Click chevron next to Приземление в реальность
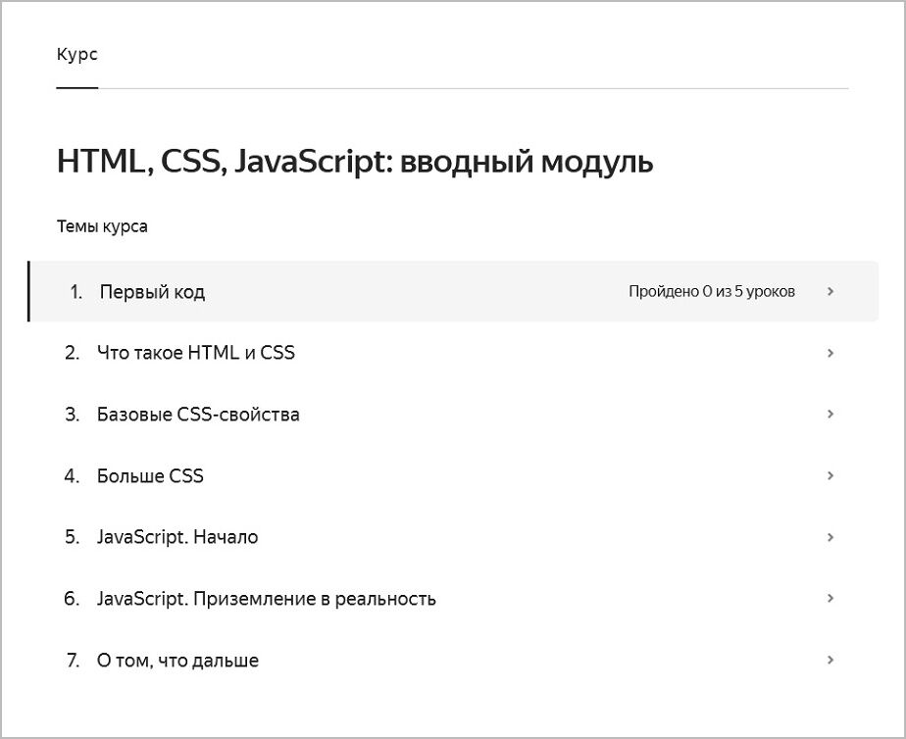 tap(830, 599)
